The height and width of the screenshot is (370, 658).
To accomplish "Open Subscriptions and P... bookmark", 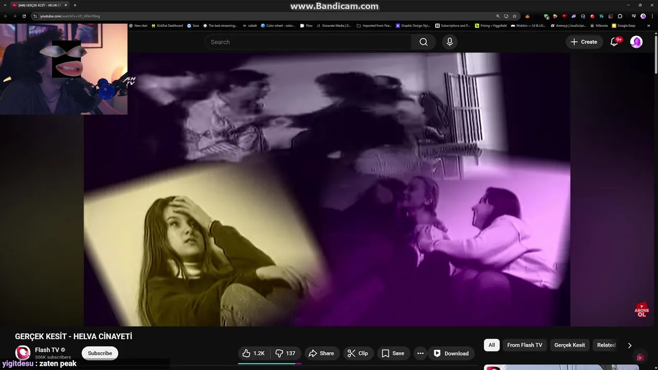I will [x=453, y=25].
